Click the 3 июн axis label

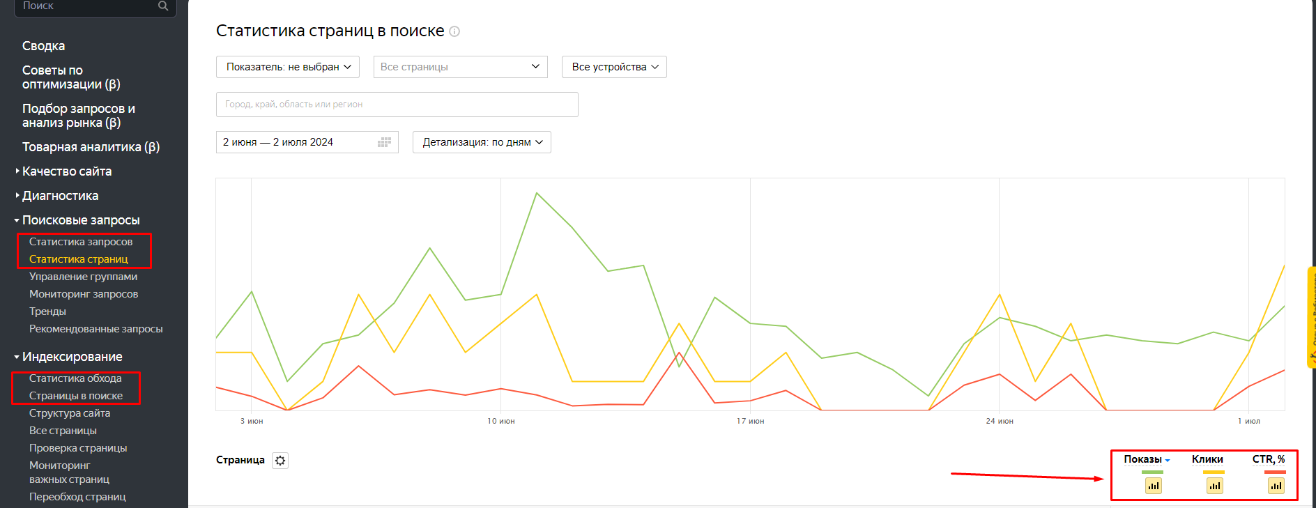pyautogui.click(x=252, y=421)
